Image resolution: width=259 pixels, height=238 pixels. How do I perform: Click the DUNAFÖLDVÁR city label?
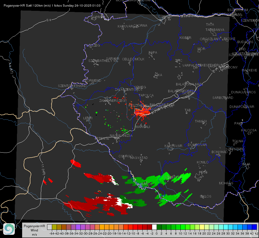[242, 107]
